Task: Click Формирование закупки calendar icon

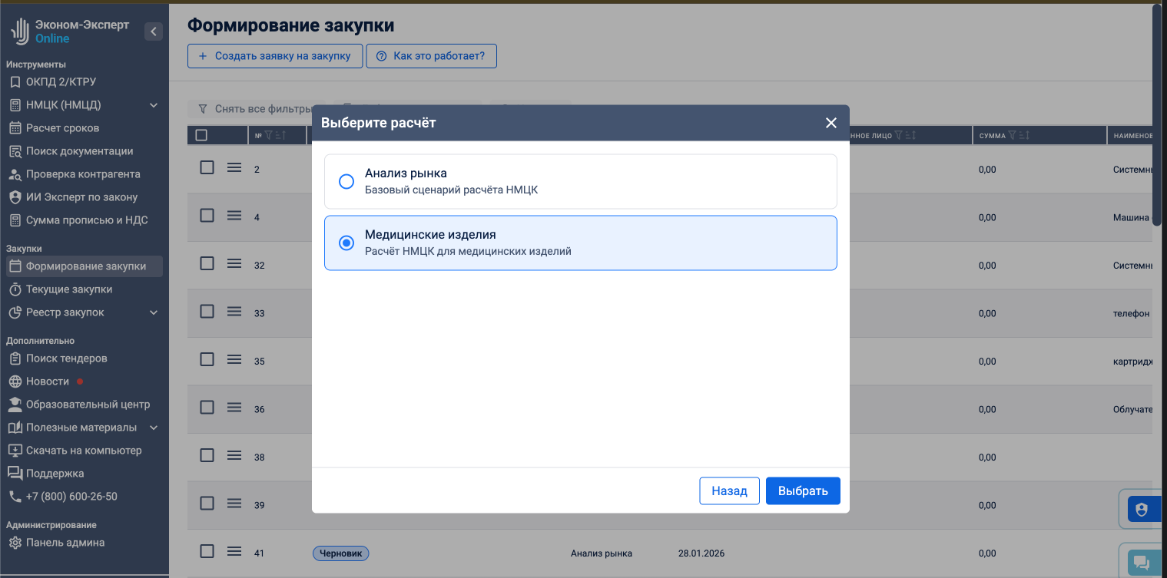Action: coord(15,266)
